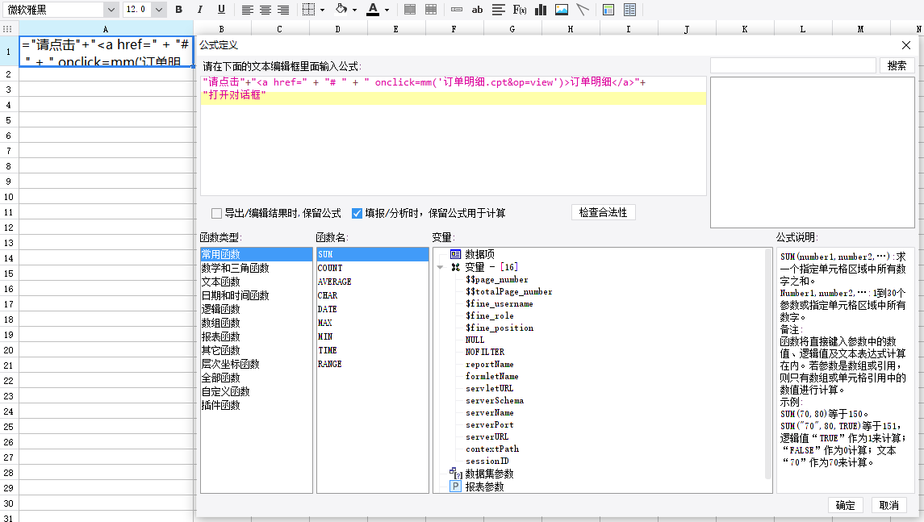924x522 pixels.
Task: Insert formula F(x) icon
Action: click(x=519, y=10)
